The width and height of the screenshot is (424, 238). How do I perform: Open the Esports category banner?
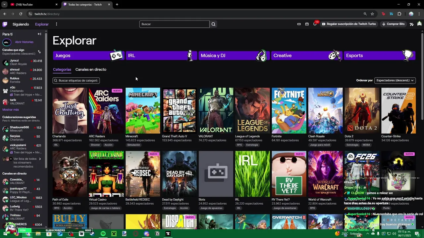coord(380,56)
